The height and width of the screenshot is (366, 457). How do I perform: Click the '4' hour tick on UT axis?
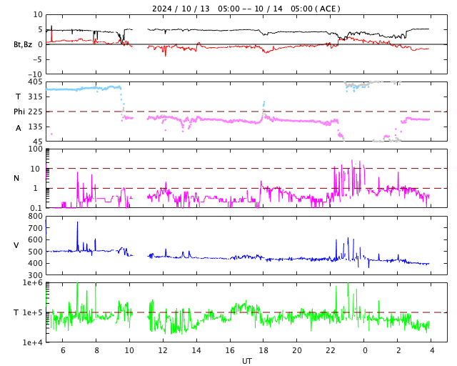coord(431,350)
